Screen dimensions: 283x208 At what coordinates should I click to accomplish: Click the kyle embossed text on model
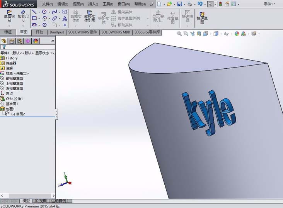[209, 113]
